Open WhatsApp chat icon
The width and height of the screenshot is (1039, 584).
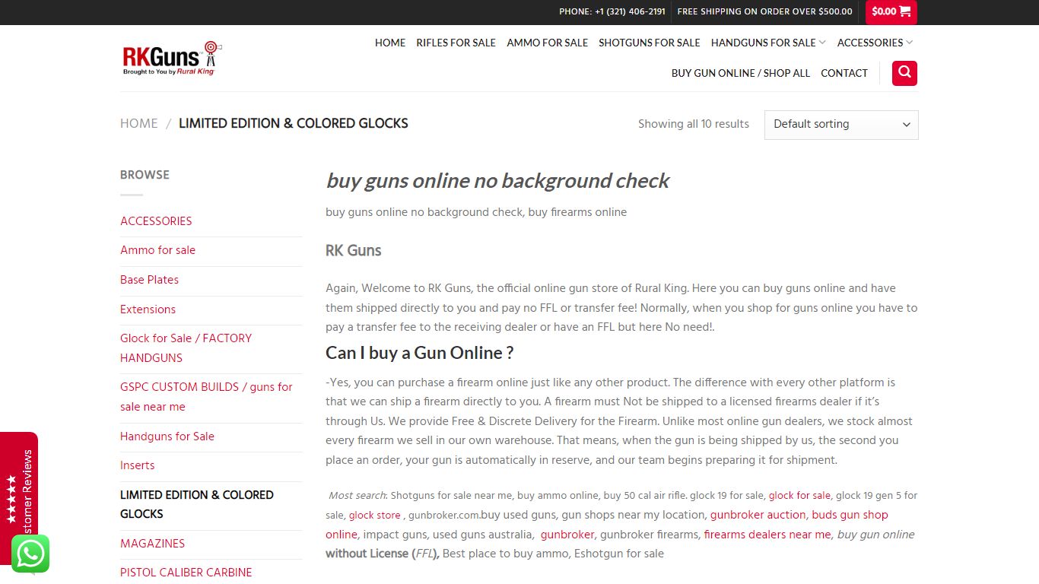pyautogui.click(x=30, y=554)
